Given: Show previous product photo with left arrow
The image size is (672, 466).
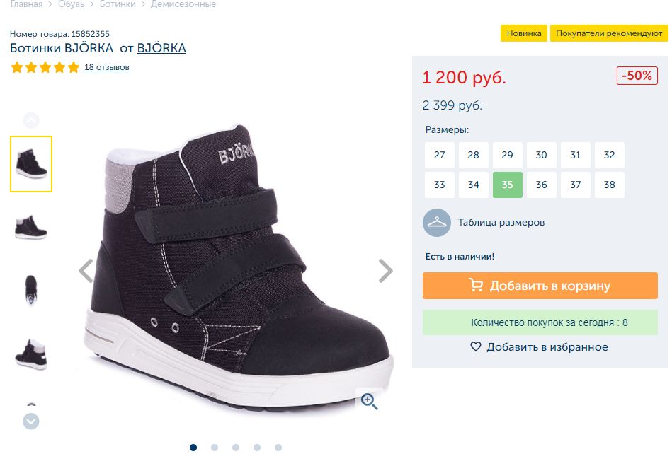Looking at the screenshot, I should point(86,271).
